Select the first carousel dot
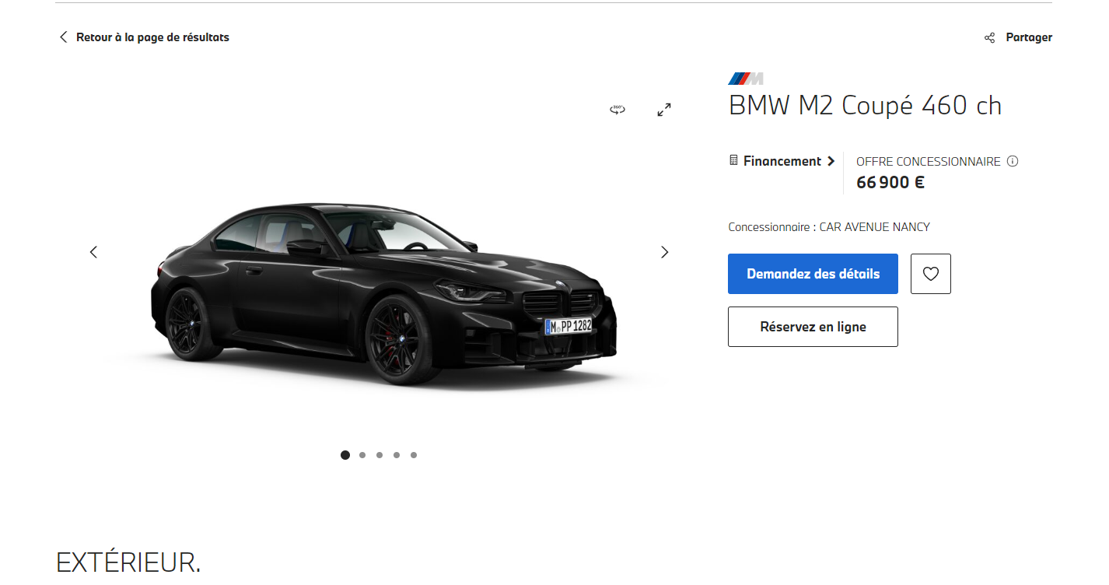 [345, 455]
